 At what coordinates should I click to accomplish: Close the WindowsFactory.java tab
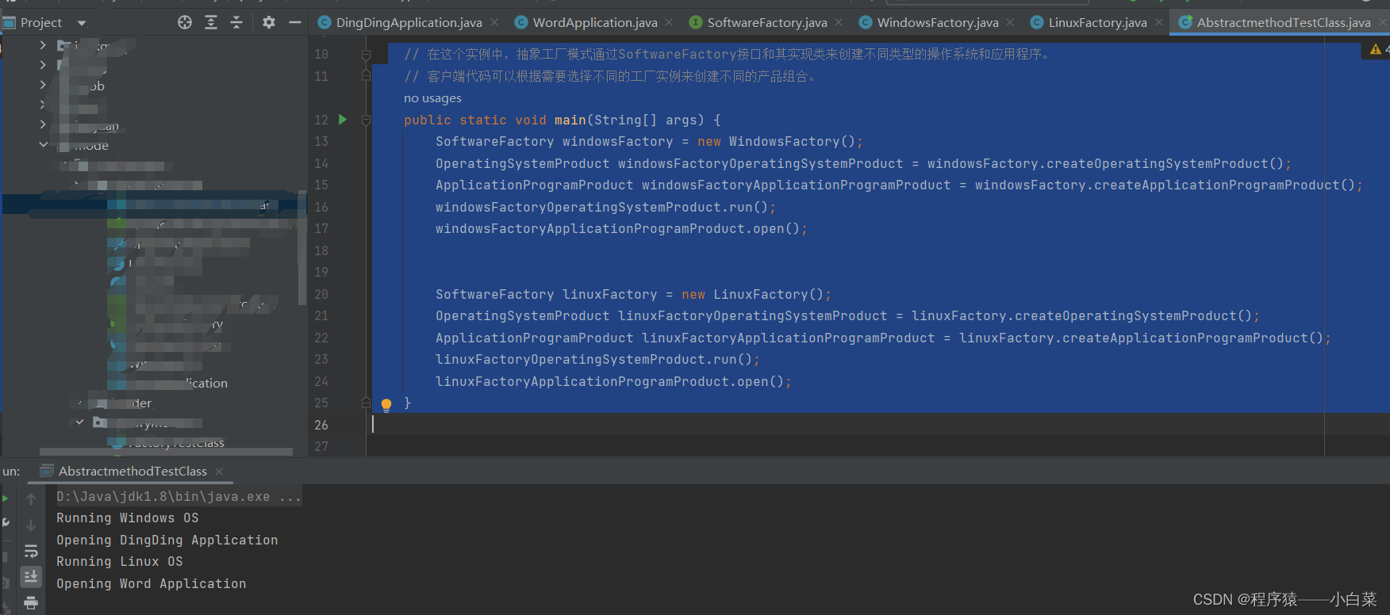[1010, 22]
